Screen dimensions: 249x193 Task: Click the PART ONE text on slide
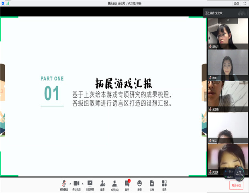pos(52,78)
